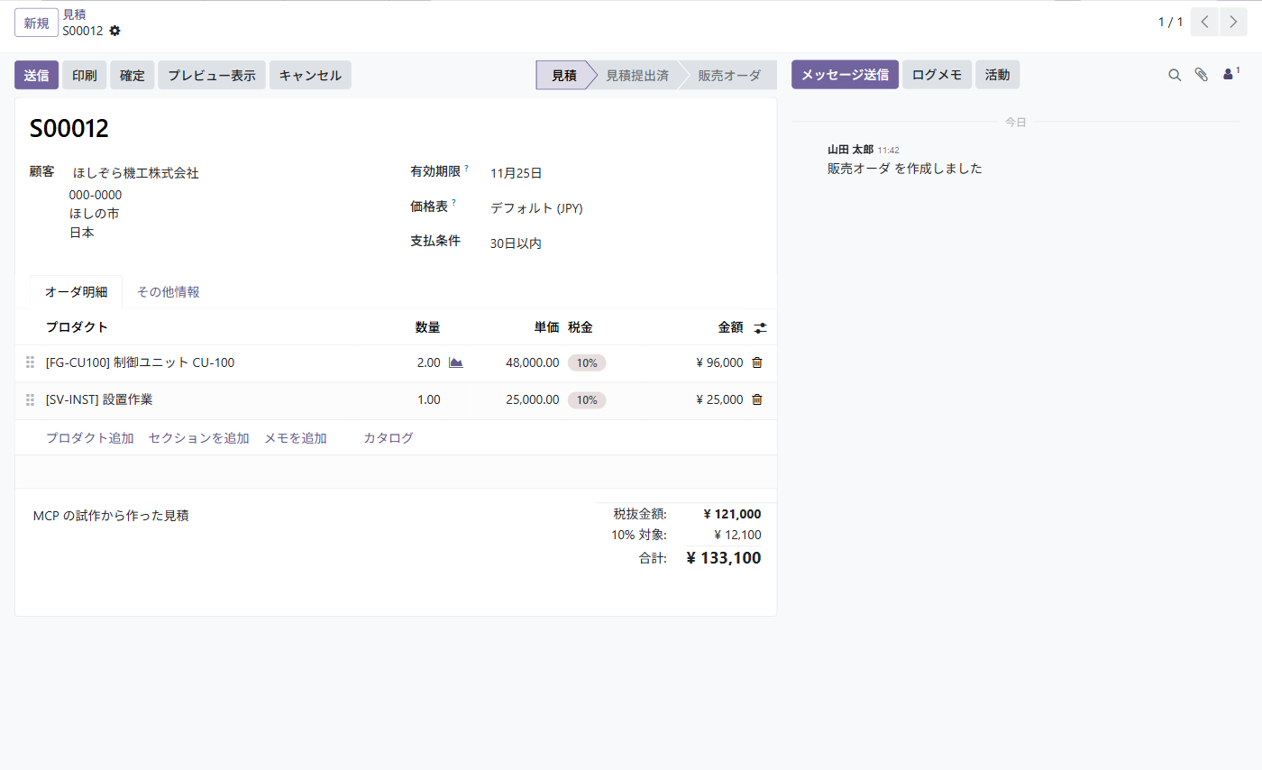Click the forecast chart icon on CU-100 row
This screenshot has height=770, width=1262.
(x=455, y=362)
